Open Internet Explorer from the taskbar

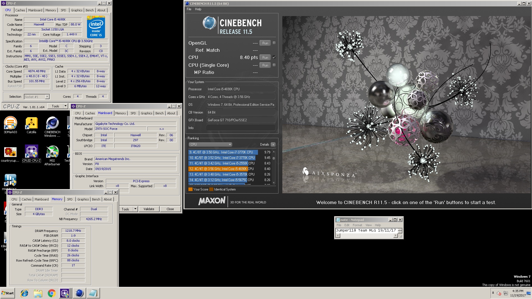(x=24, y=293)
